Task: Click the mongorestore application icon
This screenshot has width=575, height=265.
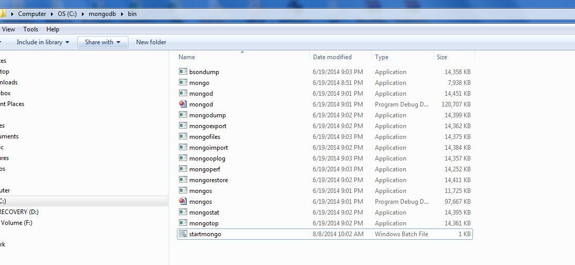Action: tap(183, 180)
